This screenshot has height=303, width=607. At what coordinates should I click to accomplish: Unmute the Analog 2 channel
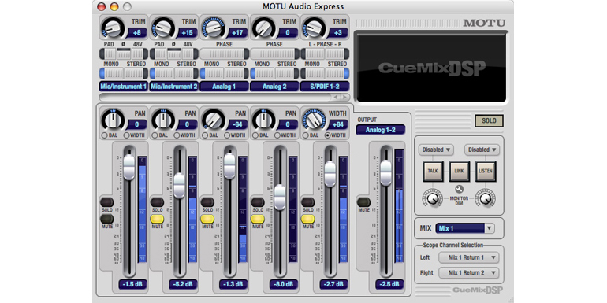[x=258, y=219]
